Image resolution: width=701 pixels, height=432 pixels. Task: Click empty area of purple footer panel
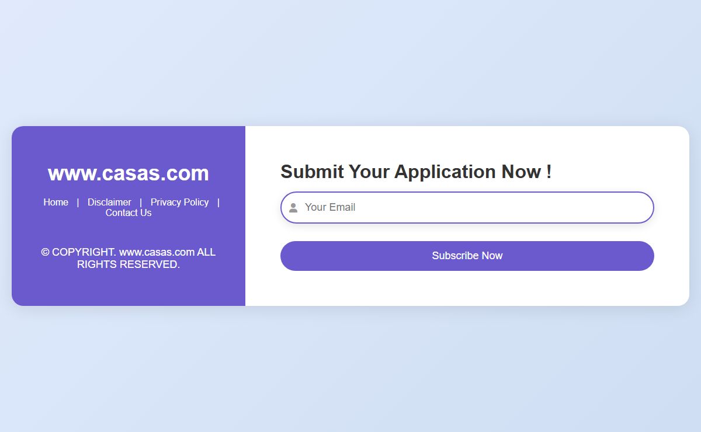(x=129, y=289)
